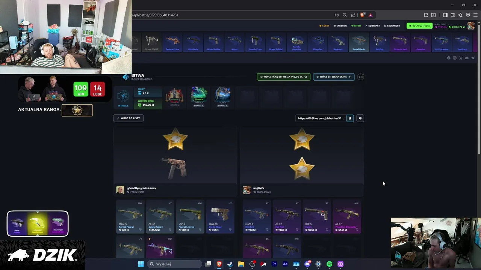The height and width of the screenshot is (270, 481).
Task: Click the Brave Shields lion icon
Action: point(362,15)
